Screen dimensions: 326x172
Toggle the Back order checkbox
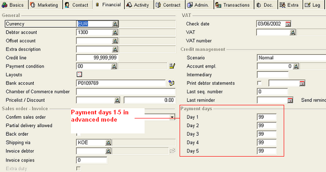click(x=78, y=134)
